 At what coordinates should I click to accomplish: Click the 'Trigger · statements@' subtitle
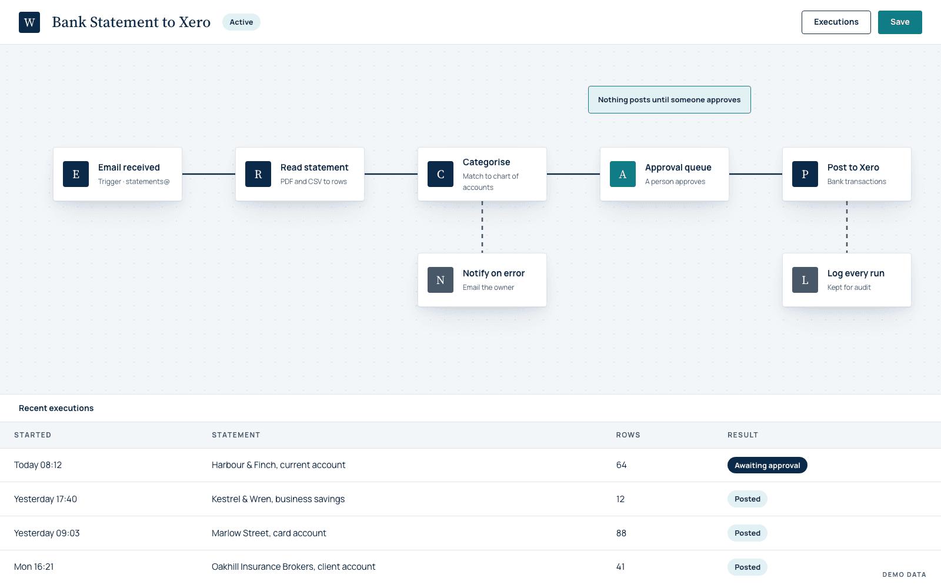pos(134,182)
